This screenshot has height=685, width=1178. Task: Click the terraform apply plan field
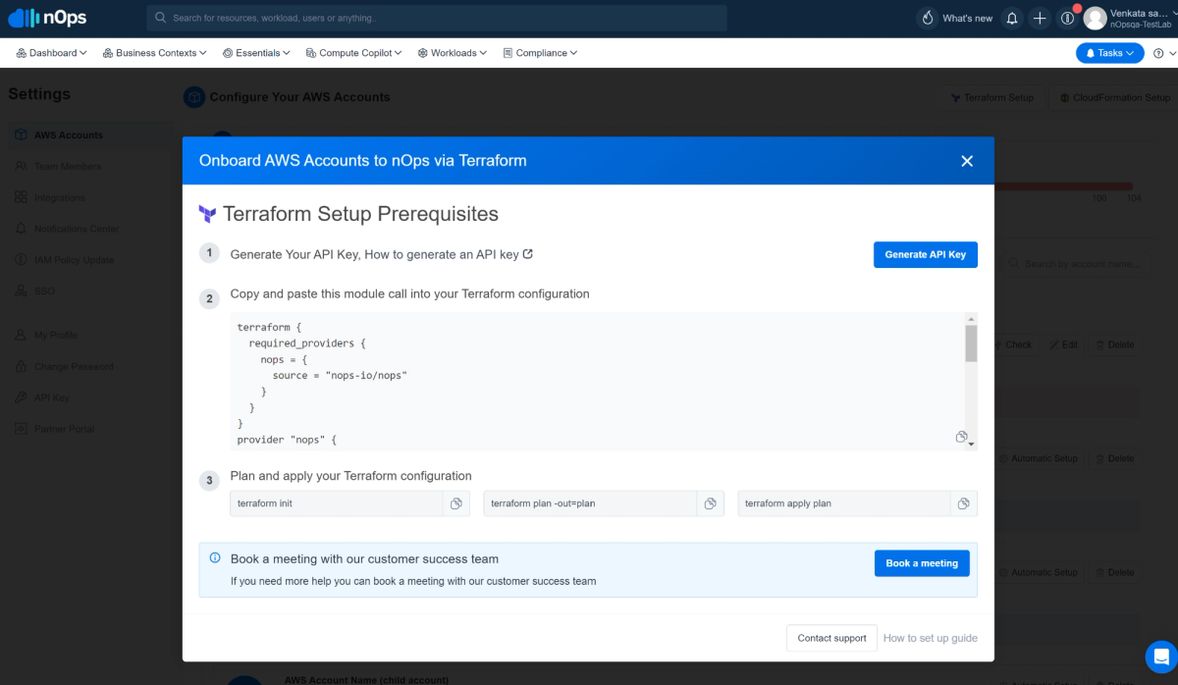[844, 503]
